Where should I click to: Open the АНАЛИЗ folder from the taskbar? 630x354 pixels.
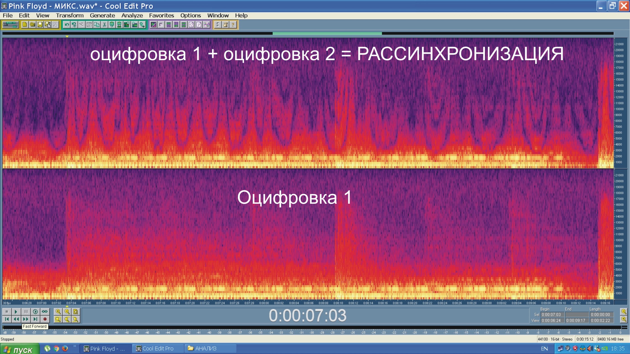coord(210,349)
